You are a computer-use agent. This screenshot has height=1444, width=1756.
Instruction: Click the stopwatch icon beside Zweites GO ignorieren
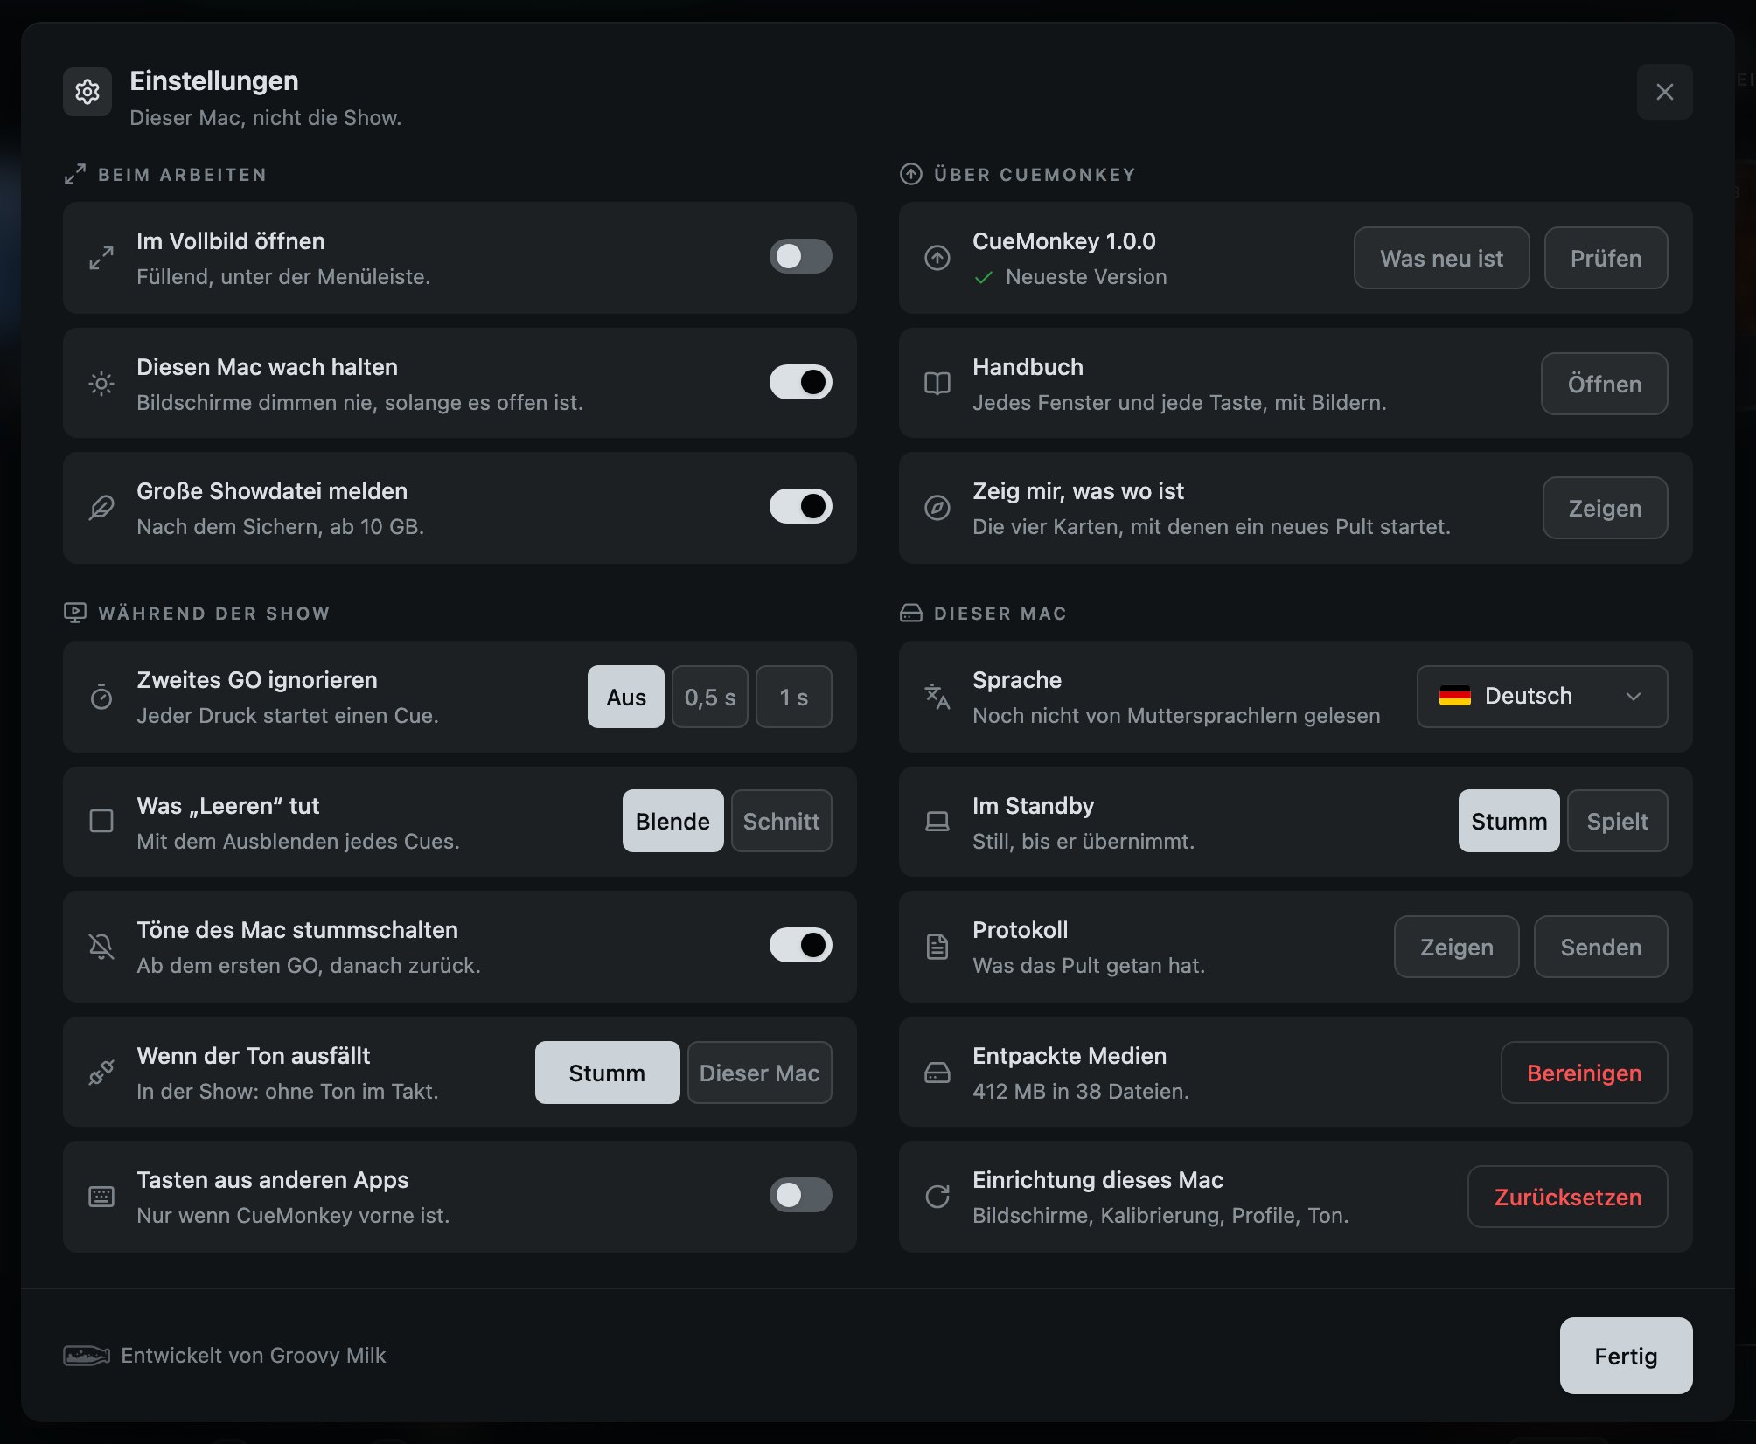pyautogui.click(x=101, y=697)
